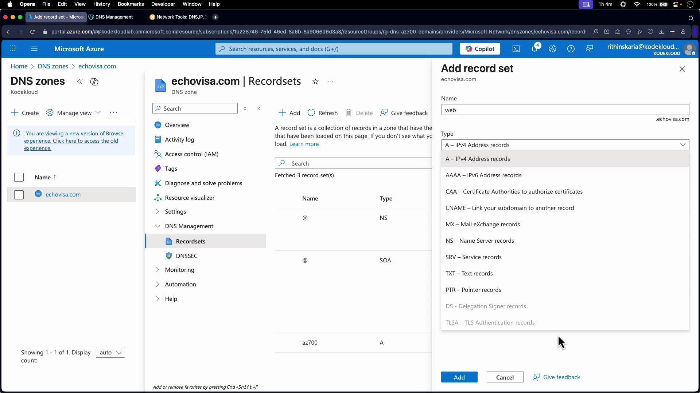
Task: Click the Delete toolbar button
Action: [x=359, y=113]
